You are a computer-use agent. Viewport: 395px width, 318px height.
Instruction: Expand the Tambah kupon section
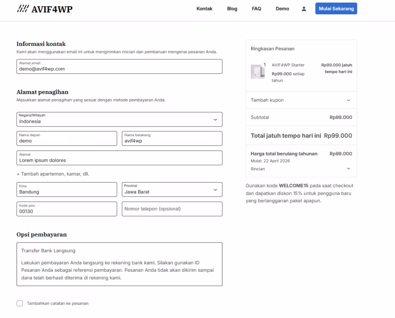pos(301,100)
